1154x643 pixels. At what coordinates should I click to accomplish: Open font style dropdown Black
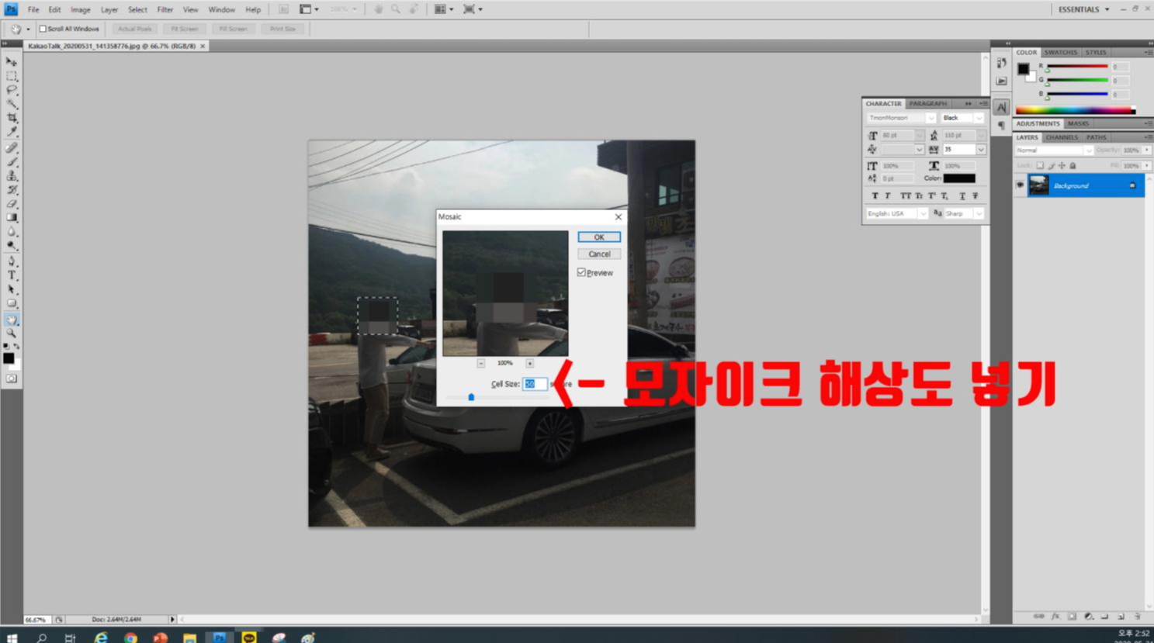(x=979, y=118)
